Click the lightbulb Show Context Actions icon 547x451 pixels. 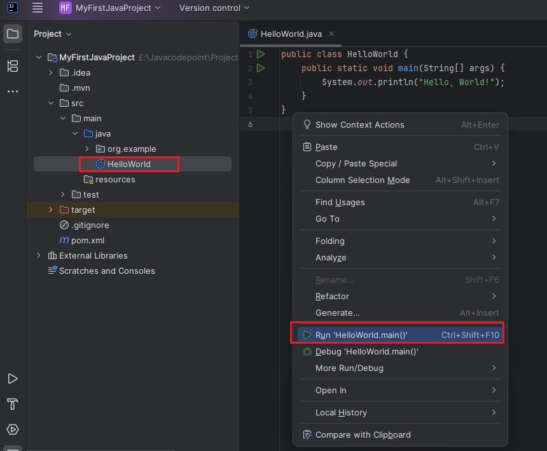(x=307, y=125)
